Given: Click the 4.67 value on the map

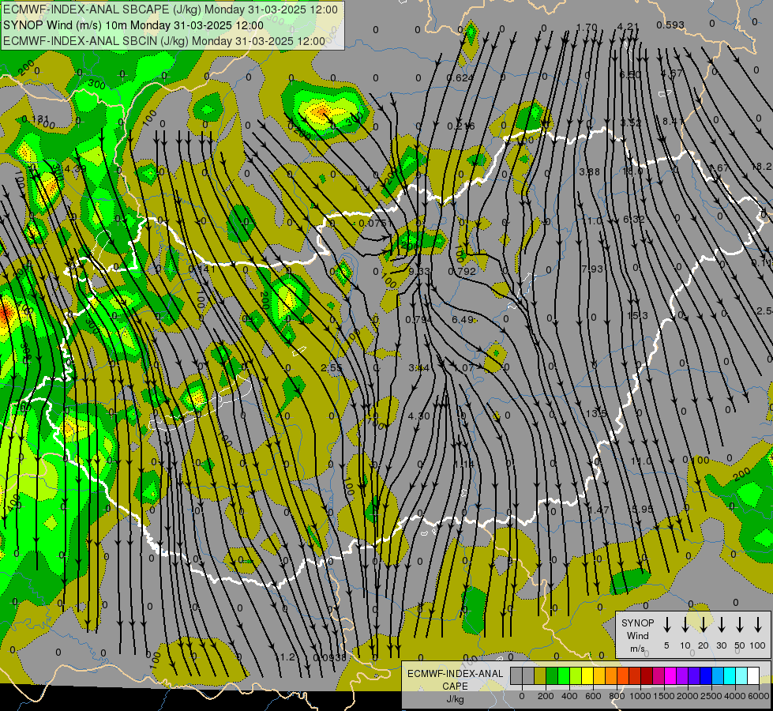Looking at the screenshot, I should [671, 73].
